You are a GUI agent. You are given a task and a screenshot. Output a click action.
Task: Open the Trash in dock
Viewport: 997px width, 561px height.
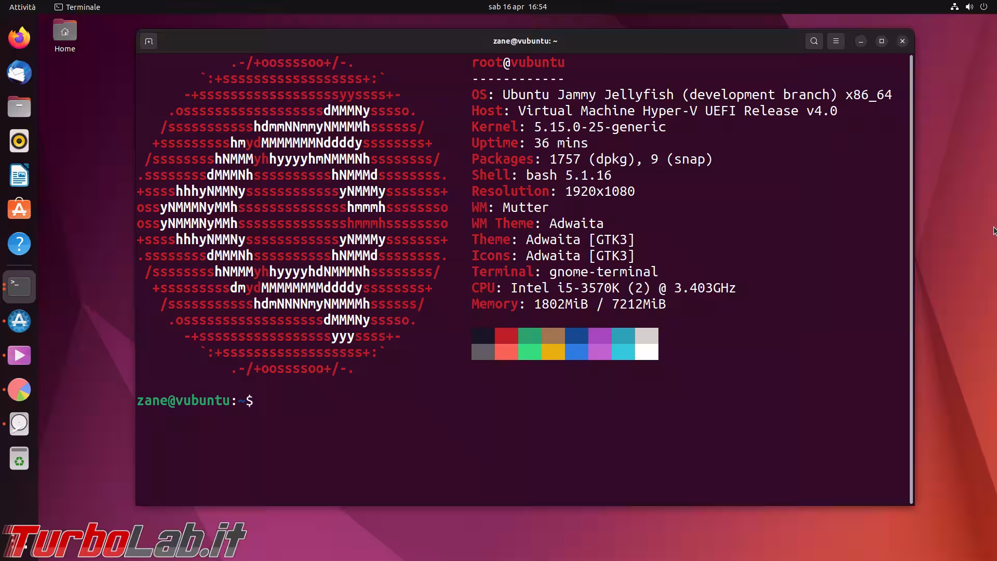pyautogui.click(x=19, y=459)
